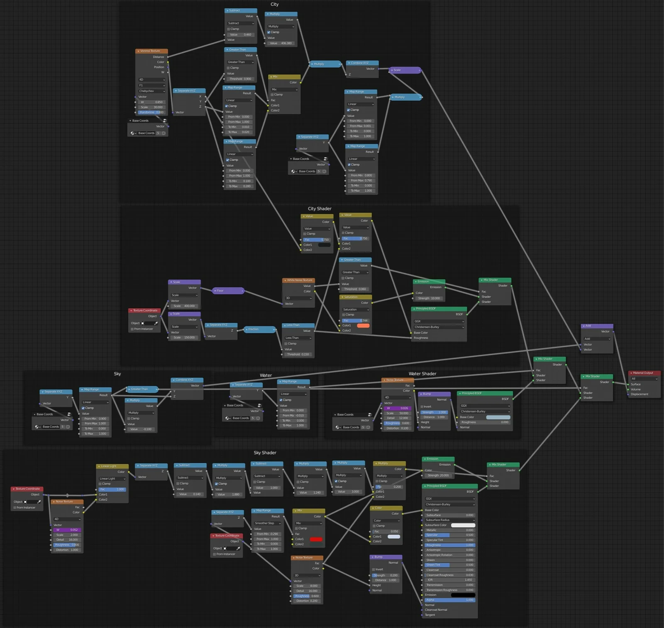
Task: Select the Material Output node header
Action: pyautogui.click(x=642, y=373)
